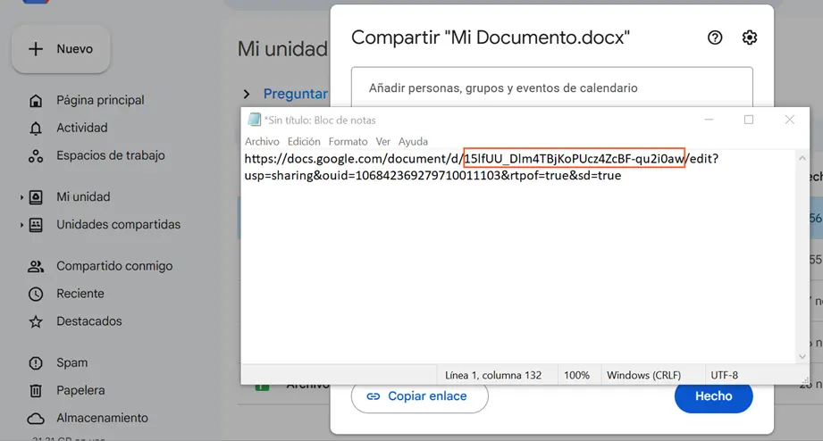Click the Unidades compartidas icon
Screen dimensions: 823x441
coord(36,225)
